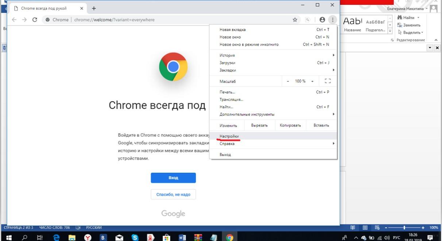Expand the Word styles gallery

coord(390,31)
